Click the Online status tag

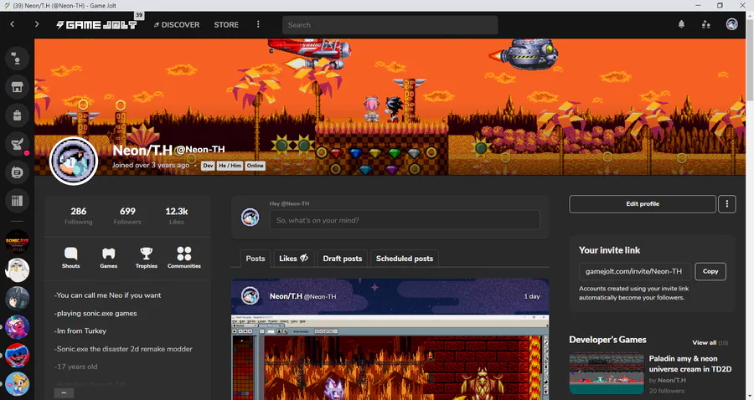(255, 166)
